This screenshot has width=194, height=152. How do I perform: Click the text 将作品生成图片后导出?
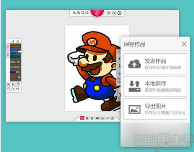(165, 112)
